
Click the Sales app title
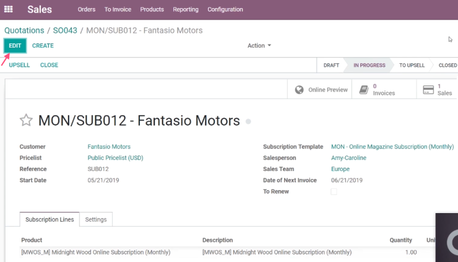click(40, 9)
